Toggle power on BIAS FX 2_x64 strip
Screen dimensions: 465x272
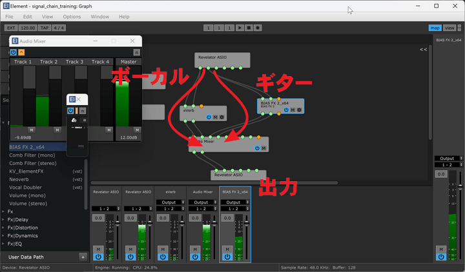pos(227,257)
